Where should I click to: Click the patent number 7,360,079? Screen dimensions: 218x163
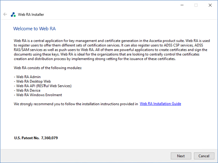click(x=49, y=138)
